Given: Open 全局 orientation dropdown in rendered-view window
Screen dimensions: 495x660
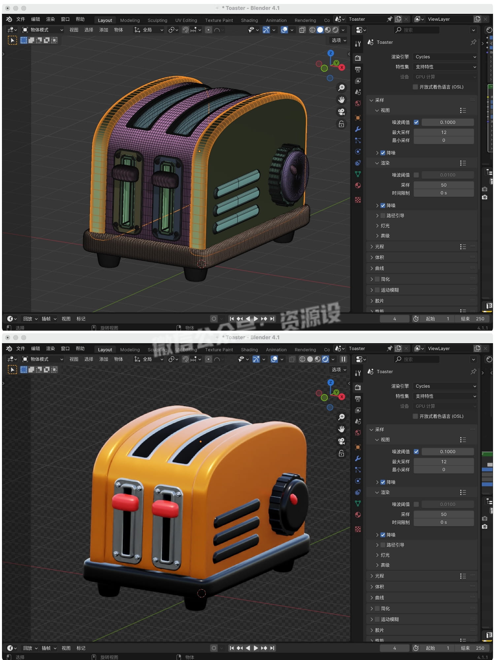Looking at the screenshot, I should point(148,359).
